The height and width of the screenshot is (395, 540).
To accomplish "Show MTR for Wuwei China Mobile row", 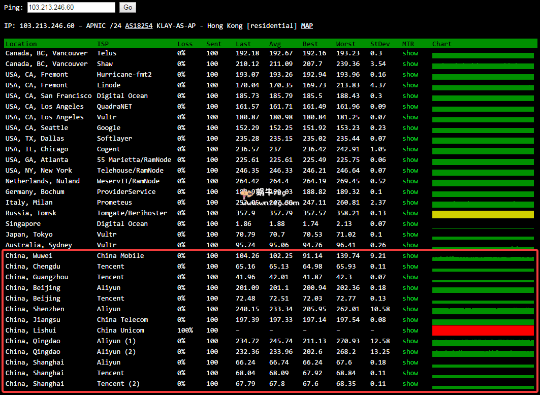I will [x=410, y=256].
